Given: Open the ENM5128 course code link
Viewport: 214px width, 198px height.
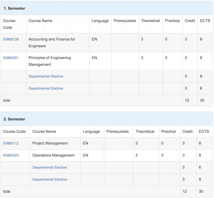Looking at the screenshot, I should [11, 39].
